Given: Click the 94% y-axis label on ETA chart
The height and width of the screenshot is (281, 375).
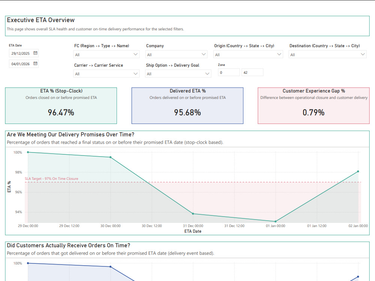Looking at the screenshot, I should (18, 212).
